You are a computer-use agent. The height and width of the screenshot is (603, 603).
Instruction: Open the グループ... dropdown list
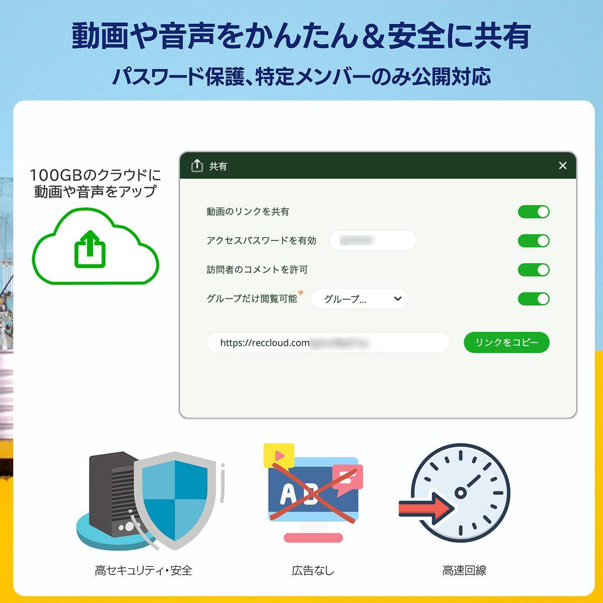[x=359, y=298]
